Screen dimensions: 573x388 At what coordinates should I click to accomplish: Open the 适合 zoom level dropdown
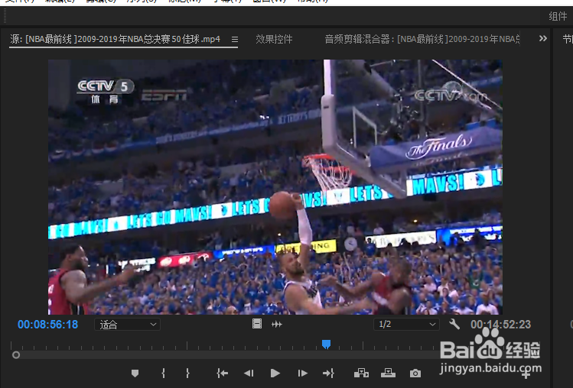point(127,325)
